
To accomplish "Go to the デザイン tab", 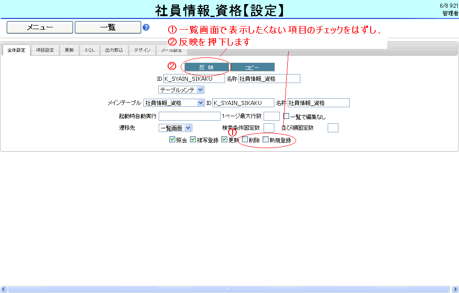I will pos(142,50).
